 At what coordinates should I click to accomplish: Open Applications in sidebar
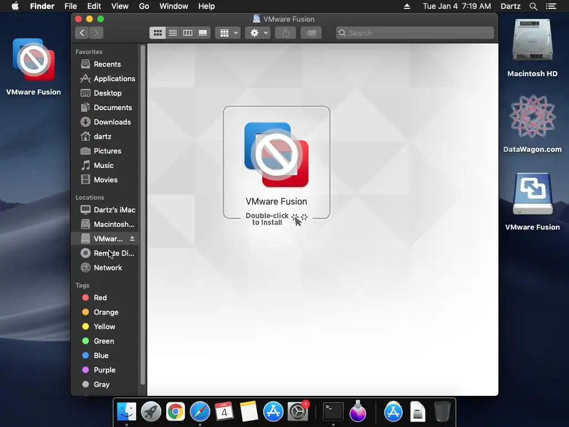[x=105, y=79]
